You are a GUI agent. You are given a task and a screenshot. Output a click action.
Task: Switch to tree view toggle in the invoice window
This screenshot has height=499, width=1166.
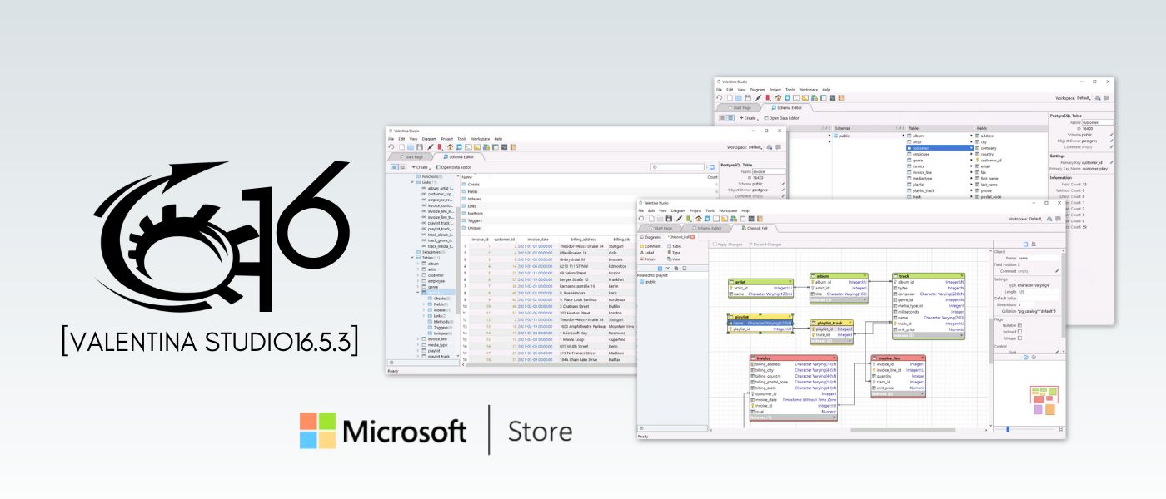pos(395,167)
